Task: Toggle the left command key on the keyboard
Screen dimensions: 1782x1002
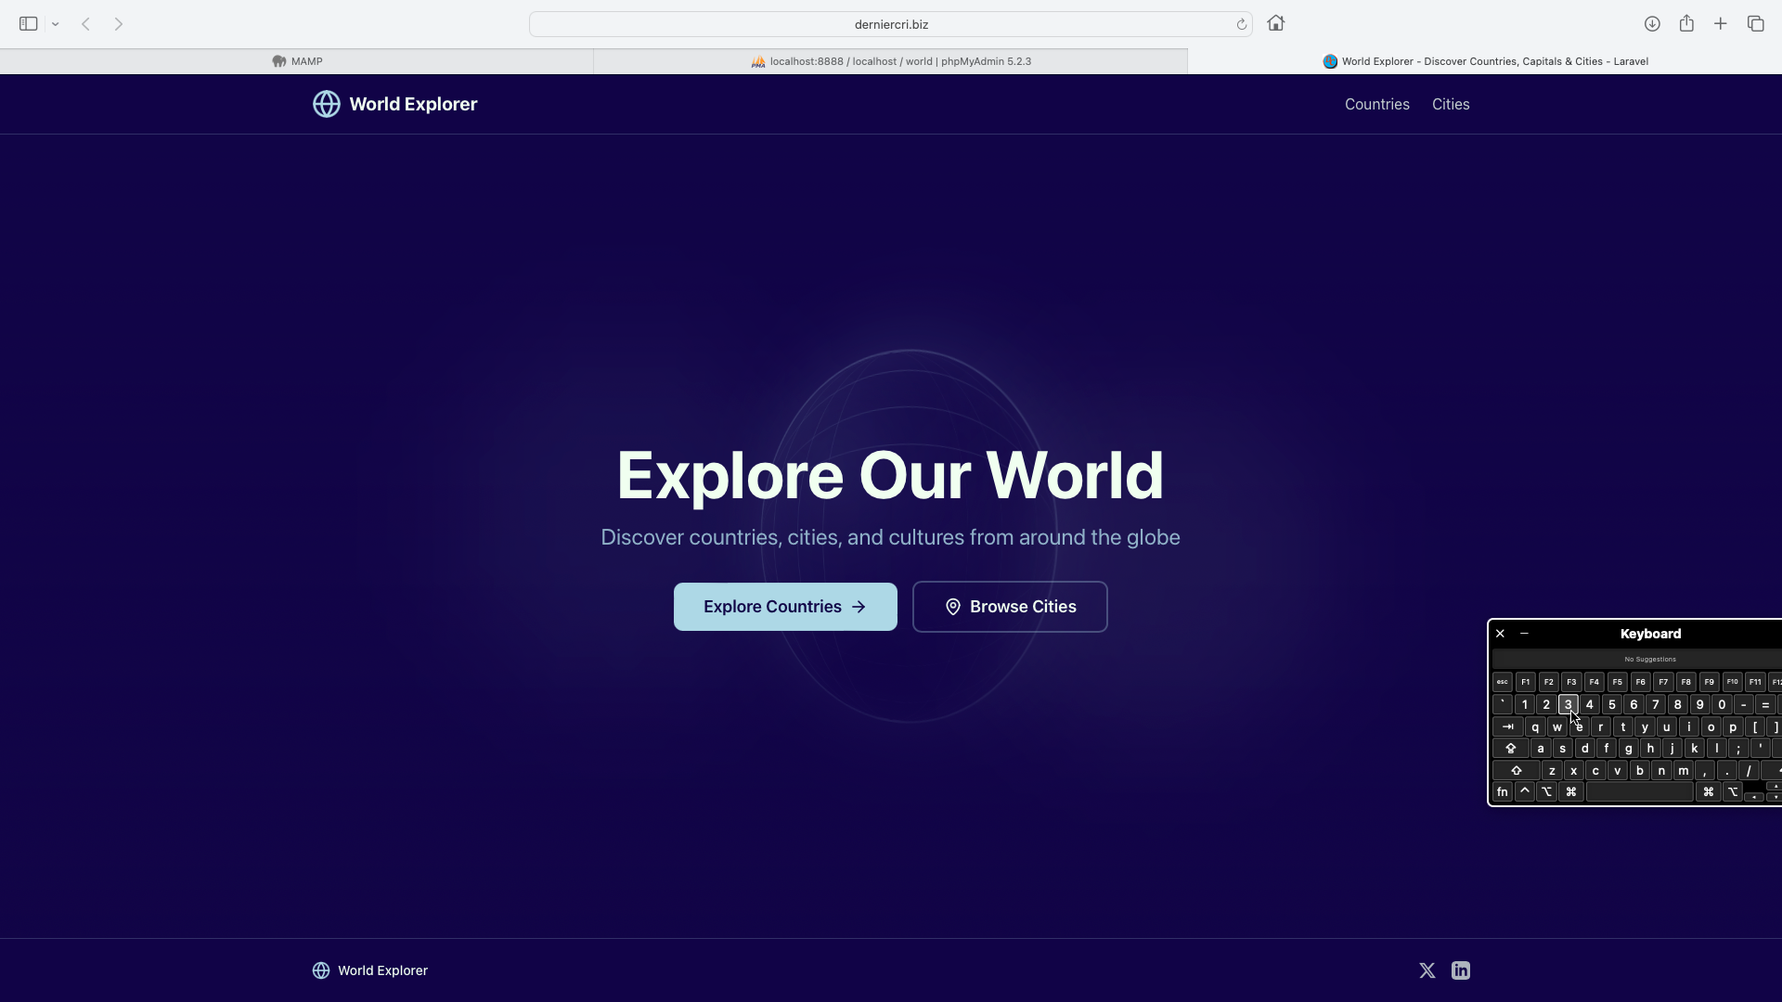Action: point(1571,791)
